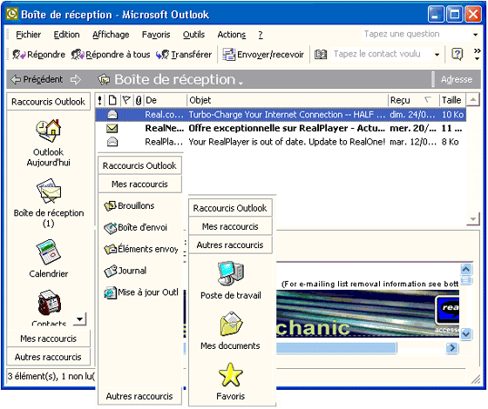Open the Affichage menu
This screenshot has height=409, width=488.
(x=111, y=35)
